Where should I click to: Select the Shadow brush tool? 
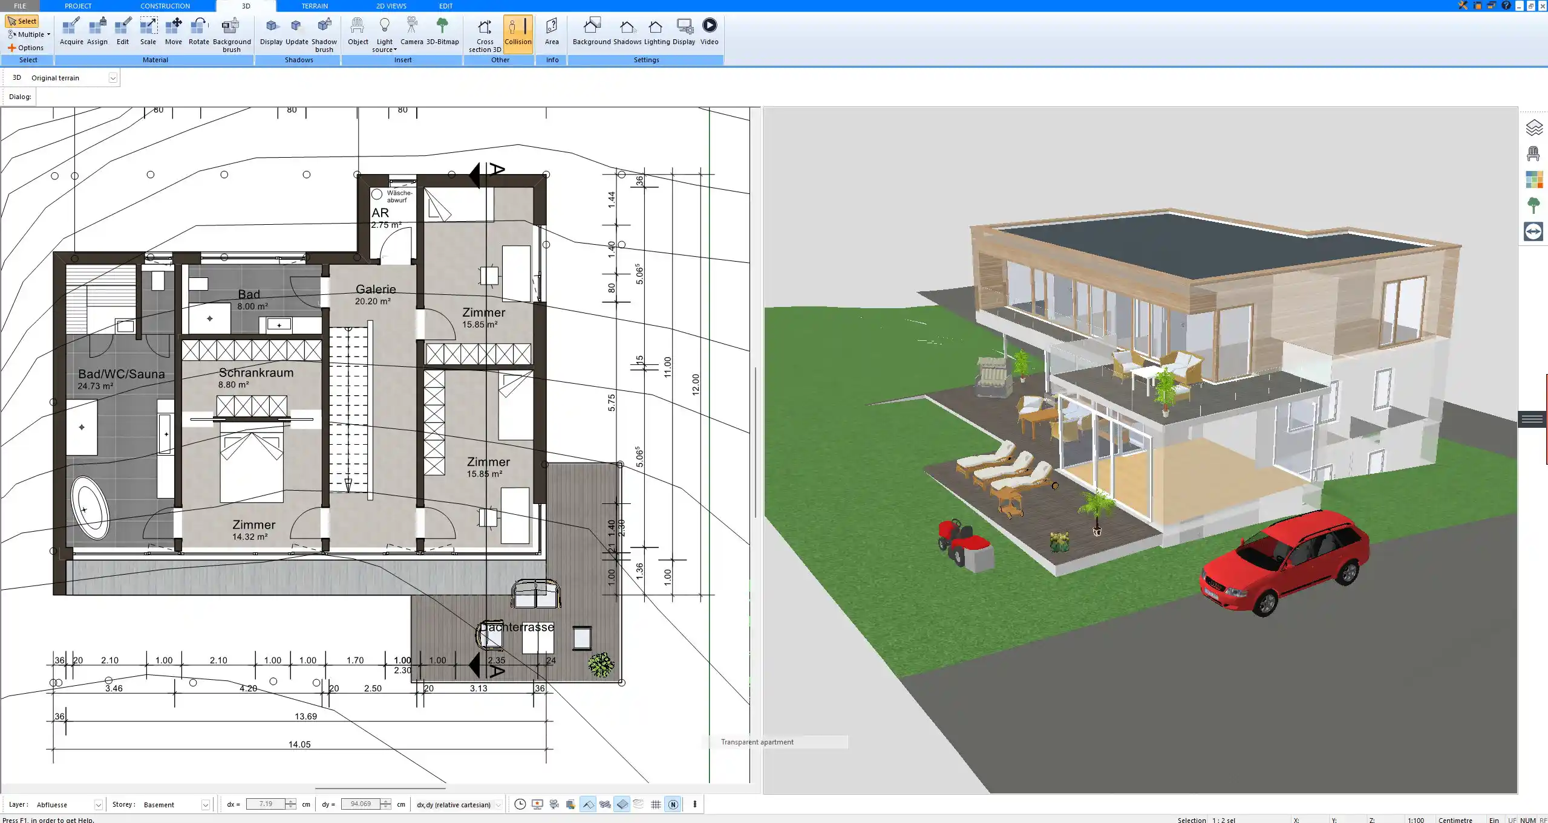(324, 34)
